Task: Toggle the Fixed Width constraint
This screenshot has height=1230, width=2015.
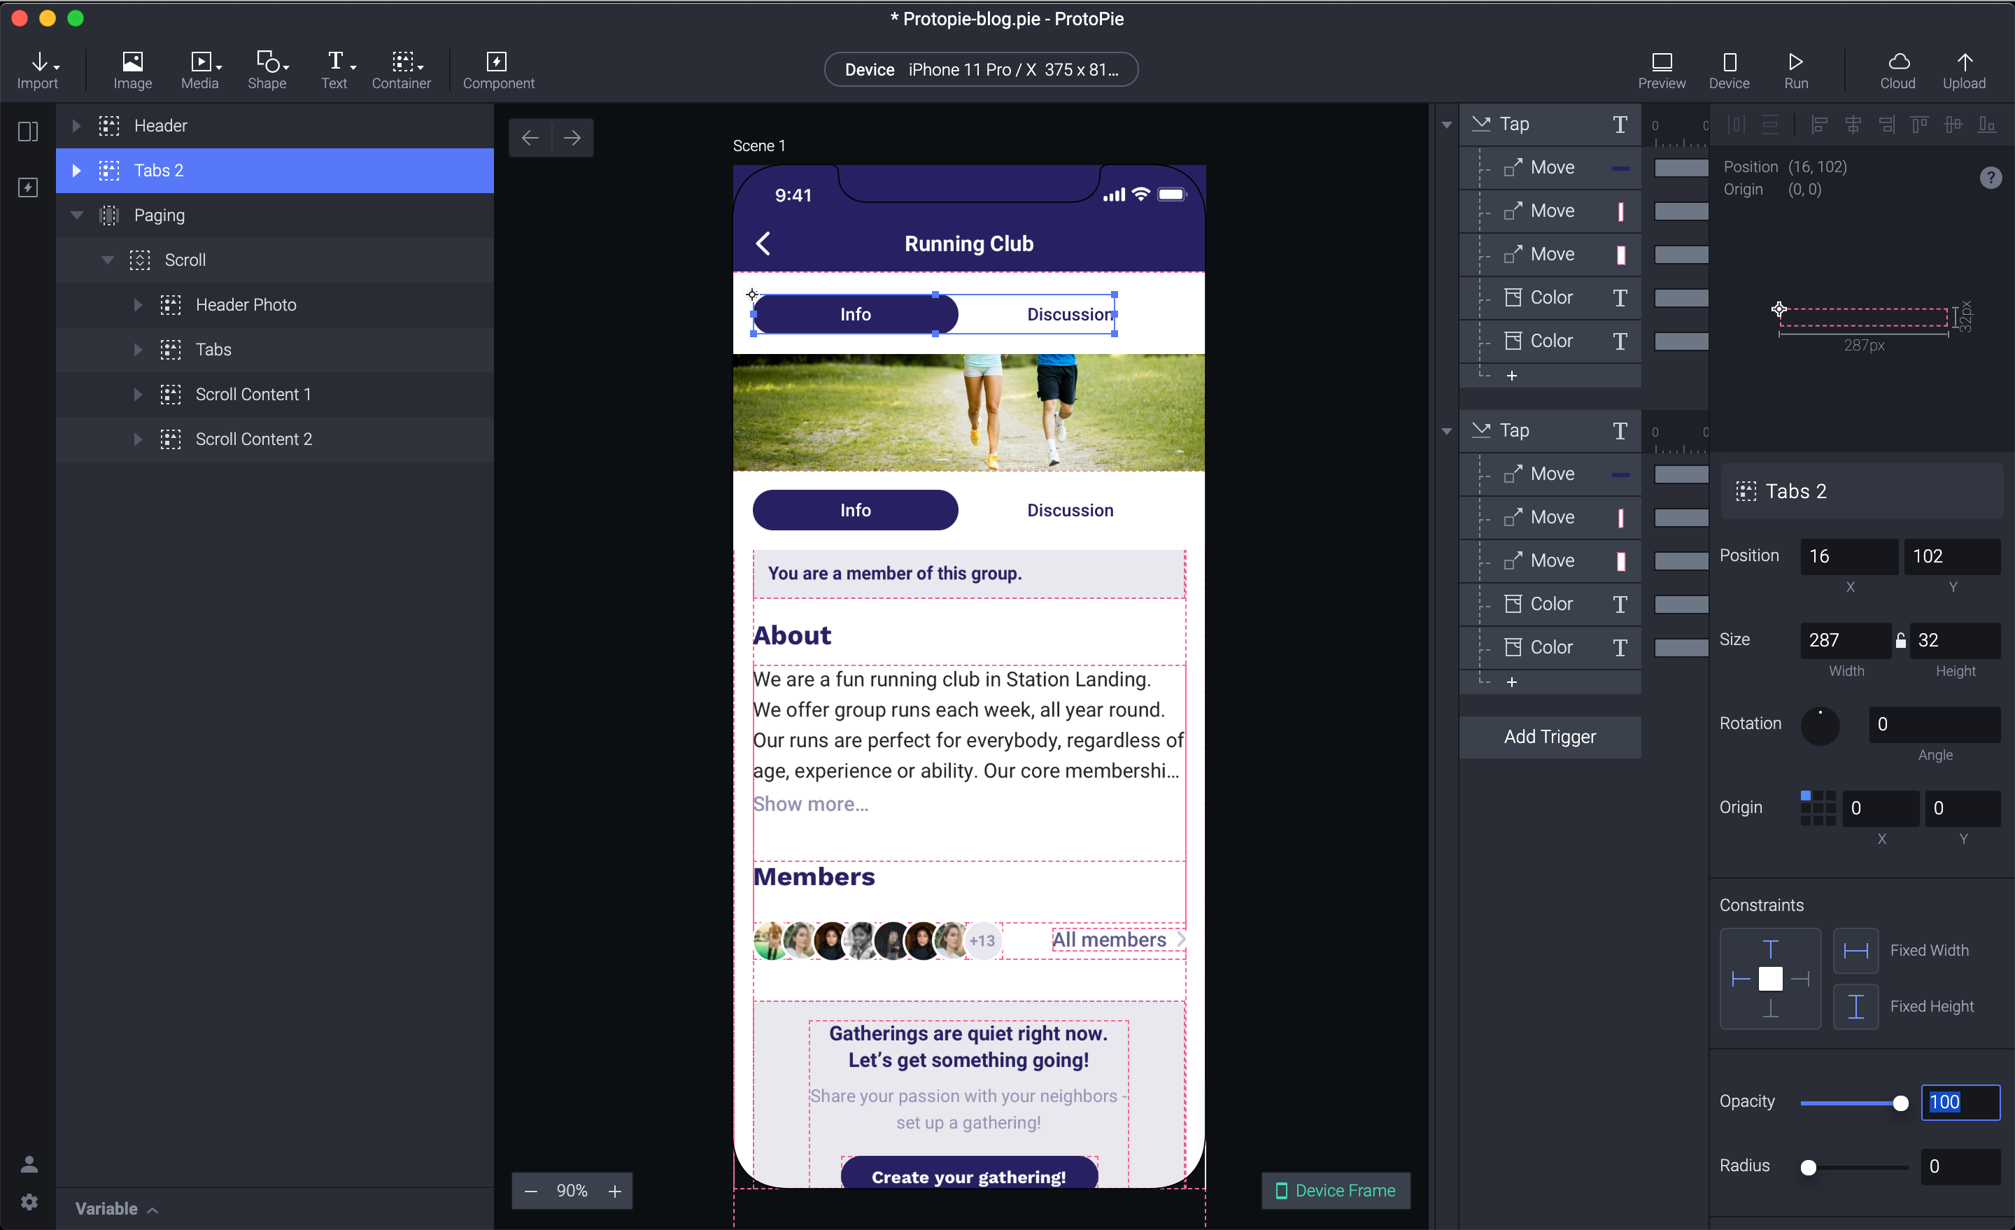Action: pyautogui.click(x=1855, y=950)
